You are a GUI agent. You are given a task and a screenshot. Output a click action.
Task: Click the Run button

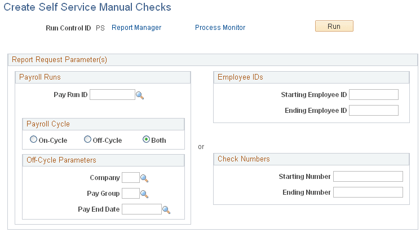[334, 26]
